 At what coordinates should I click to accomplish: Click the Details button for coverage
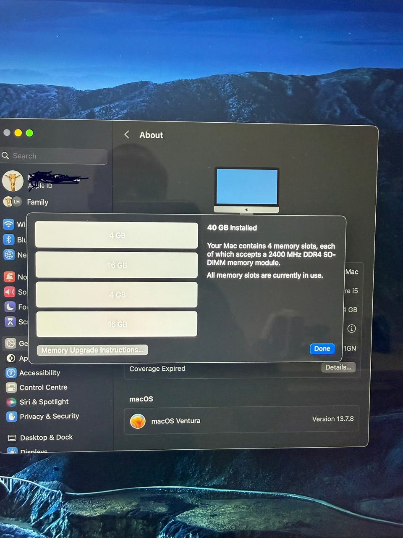pos(338,367)
